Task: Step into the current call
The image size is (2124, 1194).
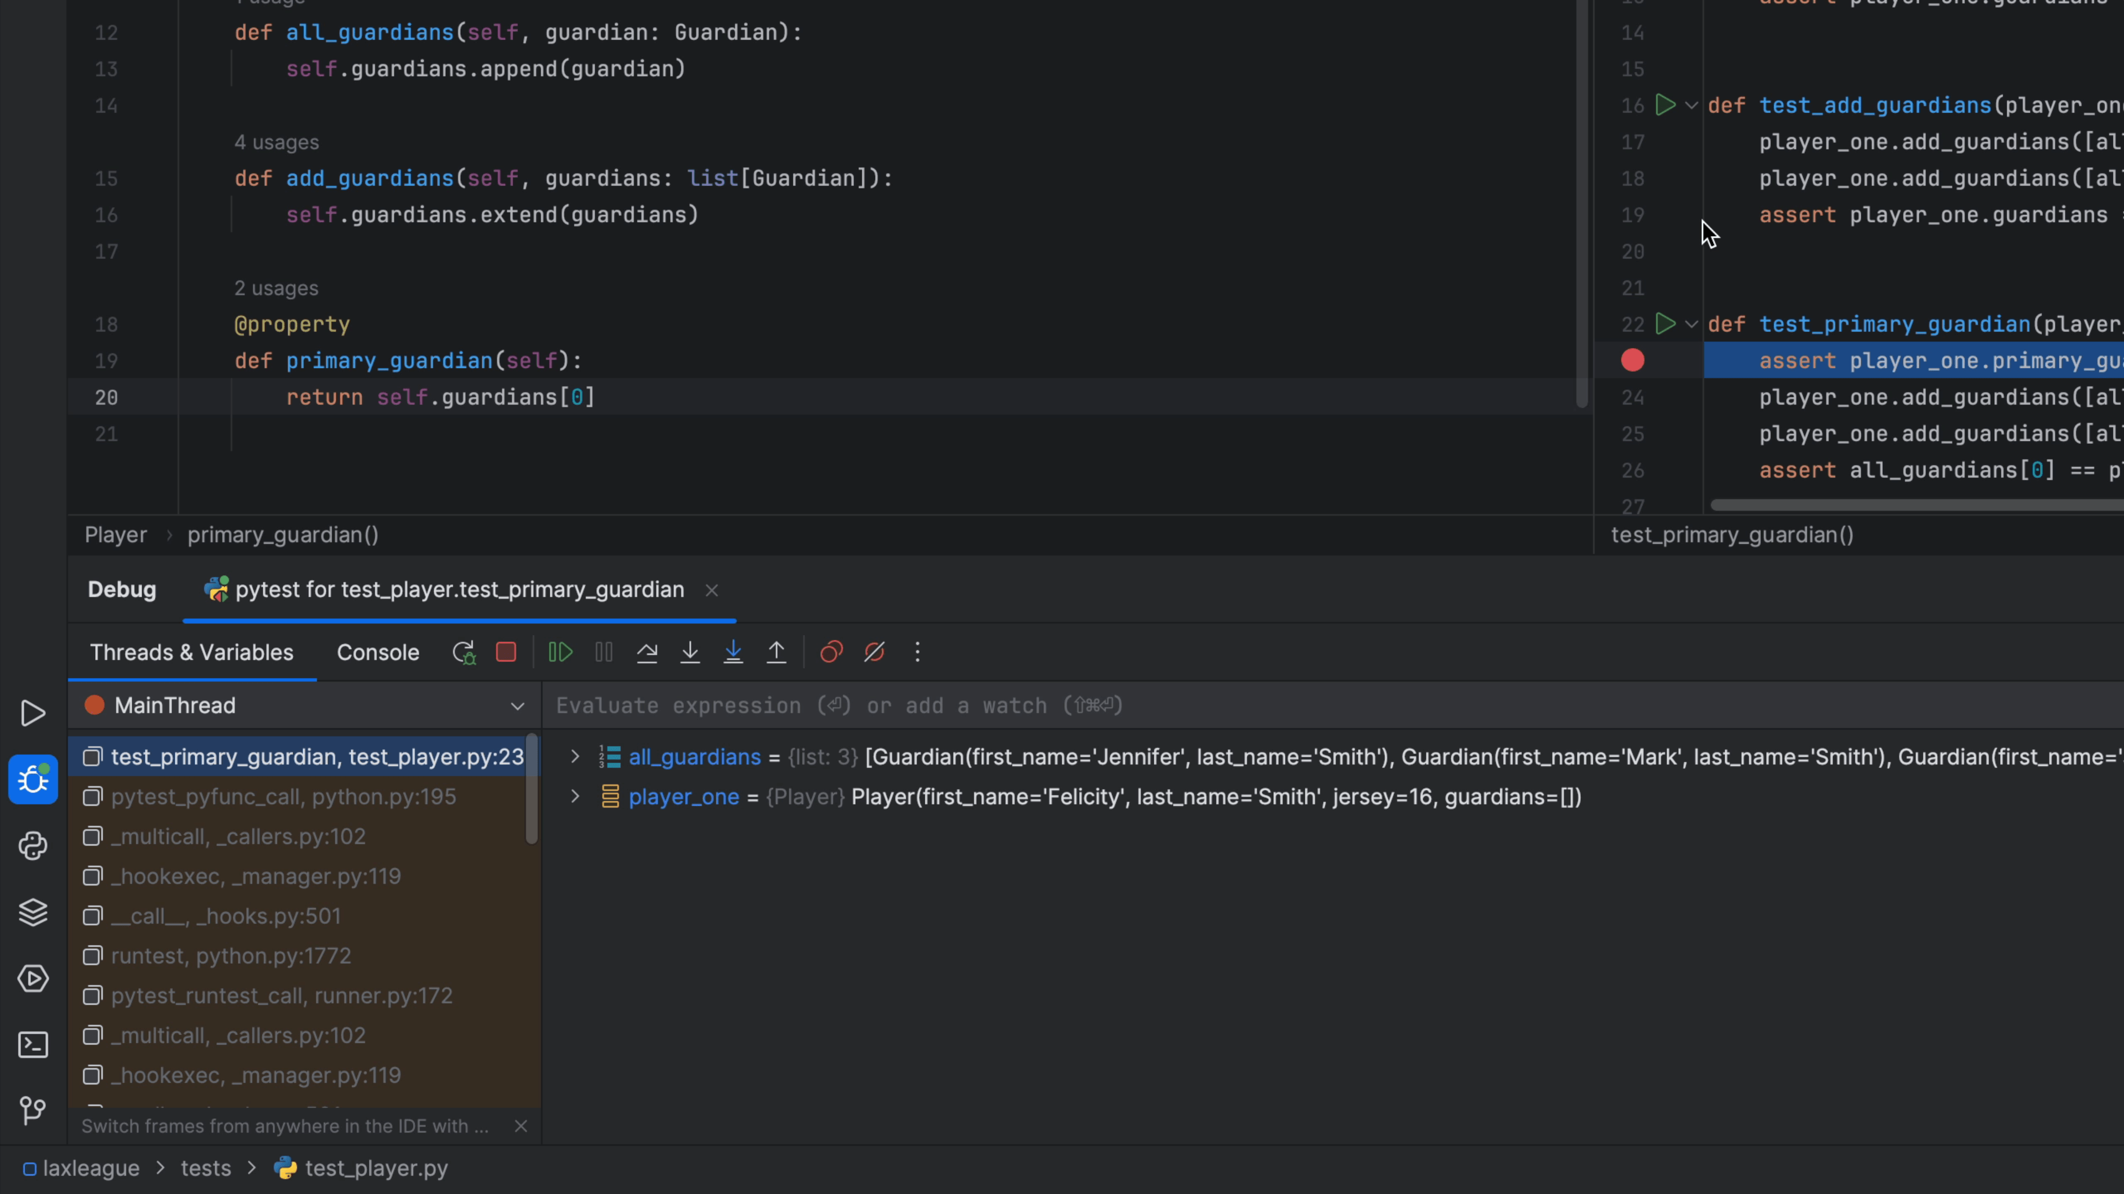Action: (x=690, y=652)
